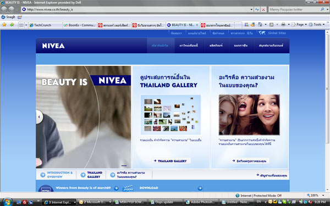Open the zoom level dropdown arrow
330x206 pixels.
coord(323,196)
